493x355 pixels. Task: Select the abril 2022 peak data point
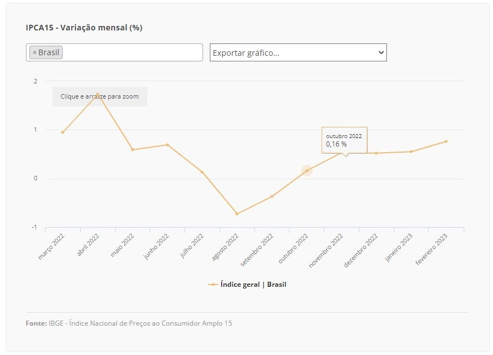pos(98,94)
